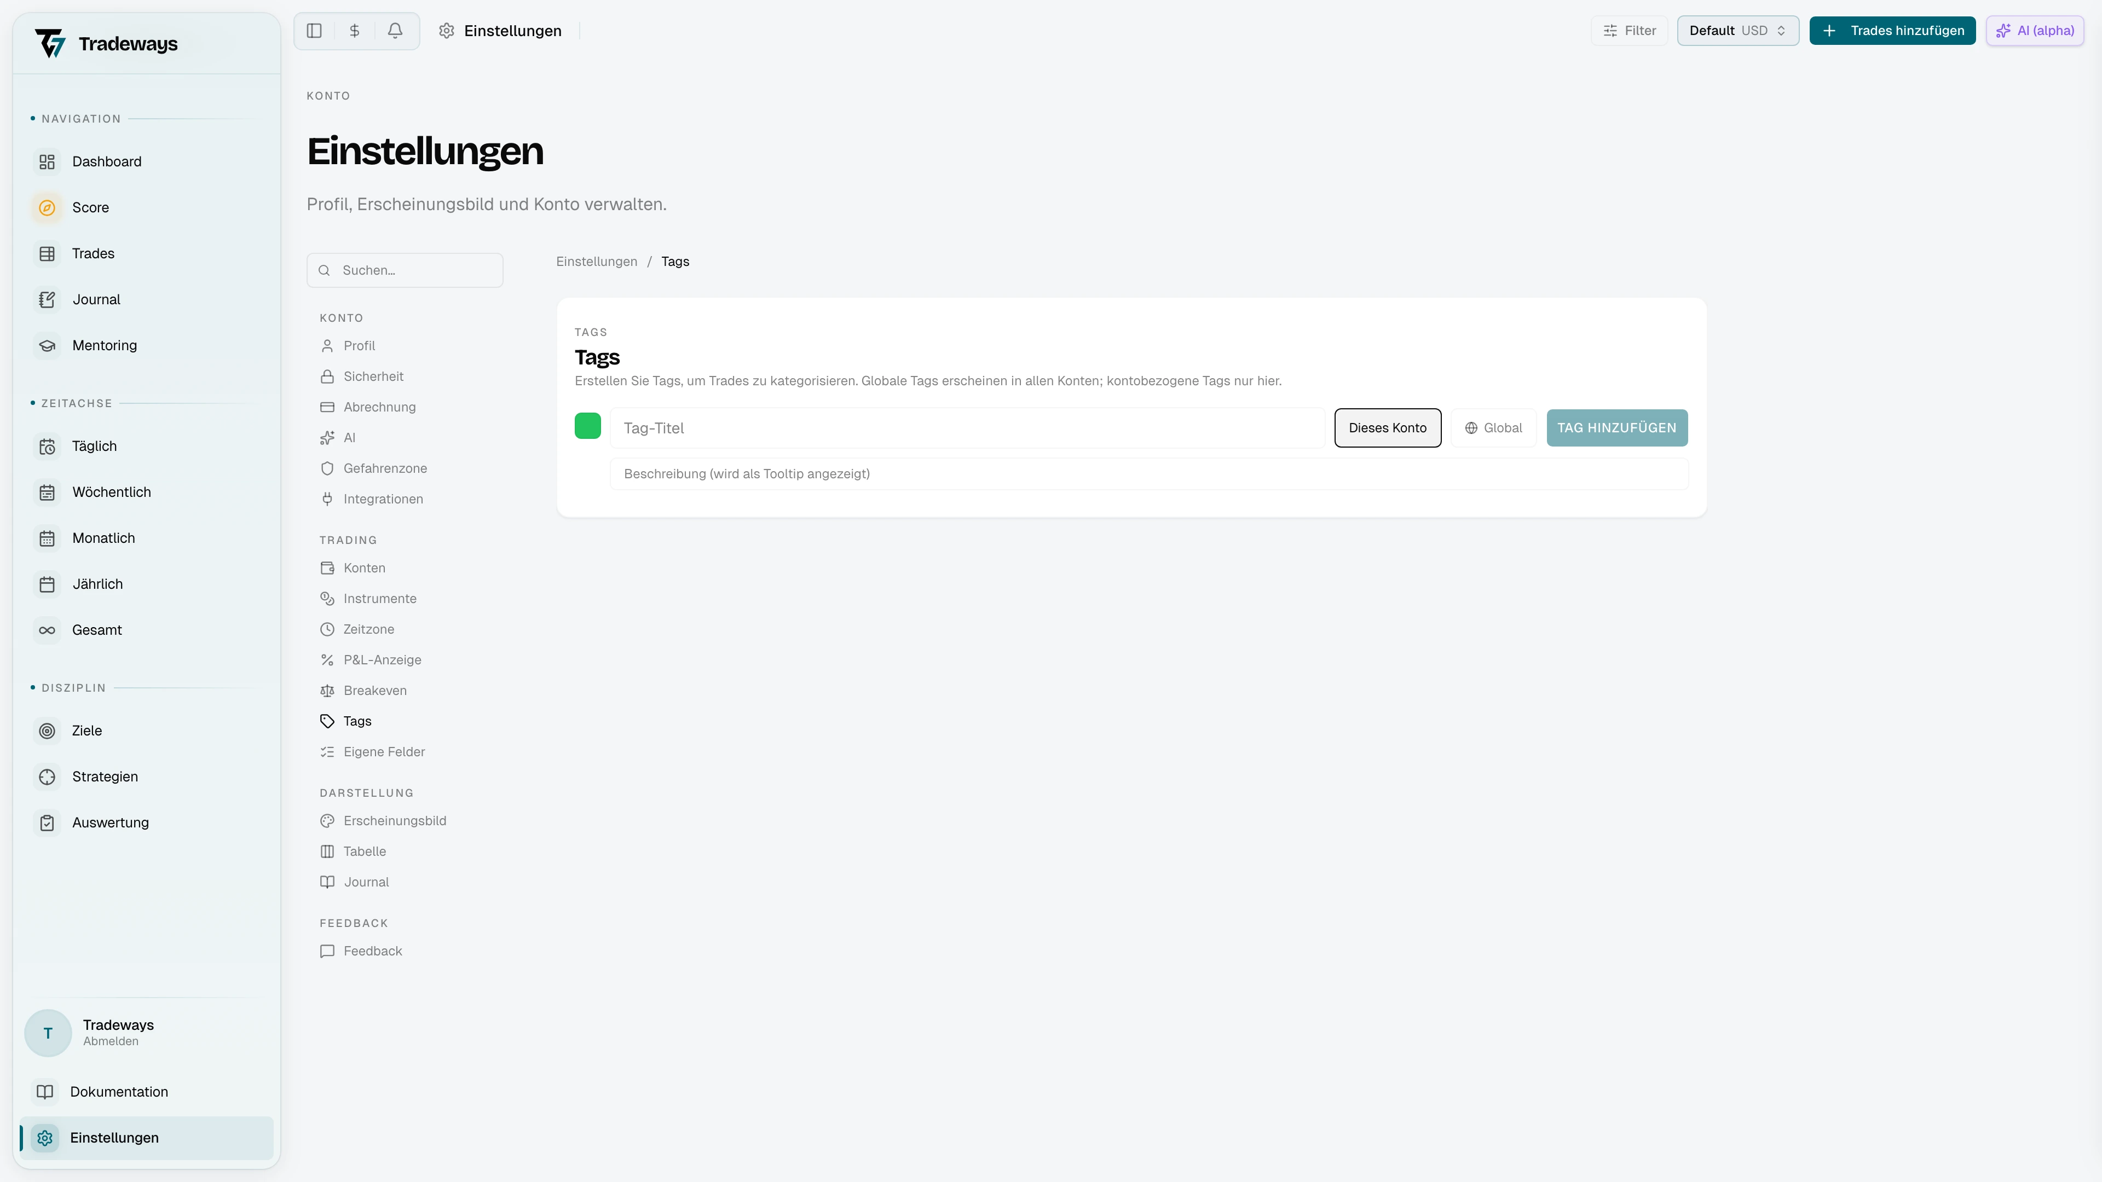Open Profil settings

point(405,346)
